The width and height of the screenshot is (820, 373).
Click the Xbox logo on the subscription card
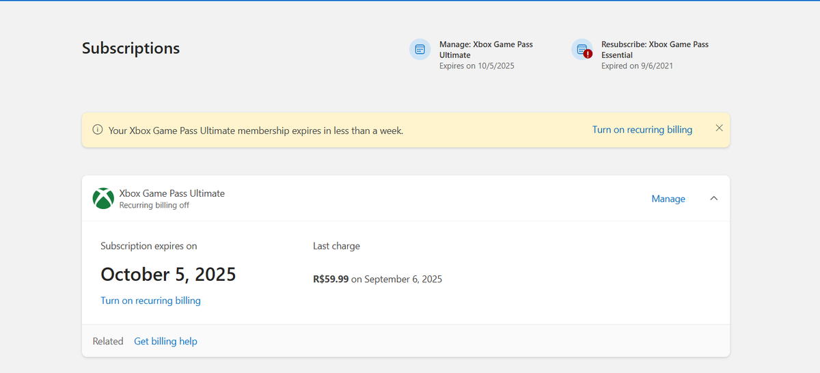(x=103, y=199)
